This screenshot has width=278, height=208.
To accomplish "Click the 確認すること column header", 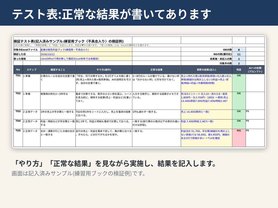I will coord(58,70).
